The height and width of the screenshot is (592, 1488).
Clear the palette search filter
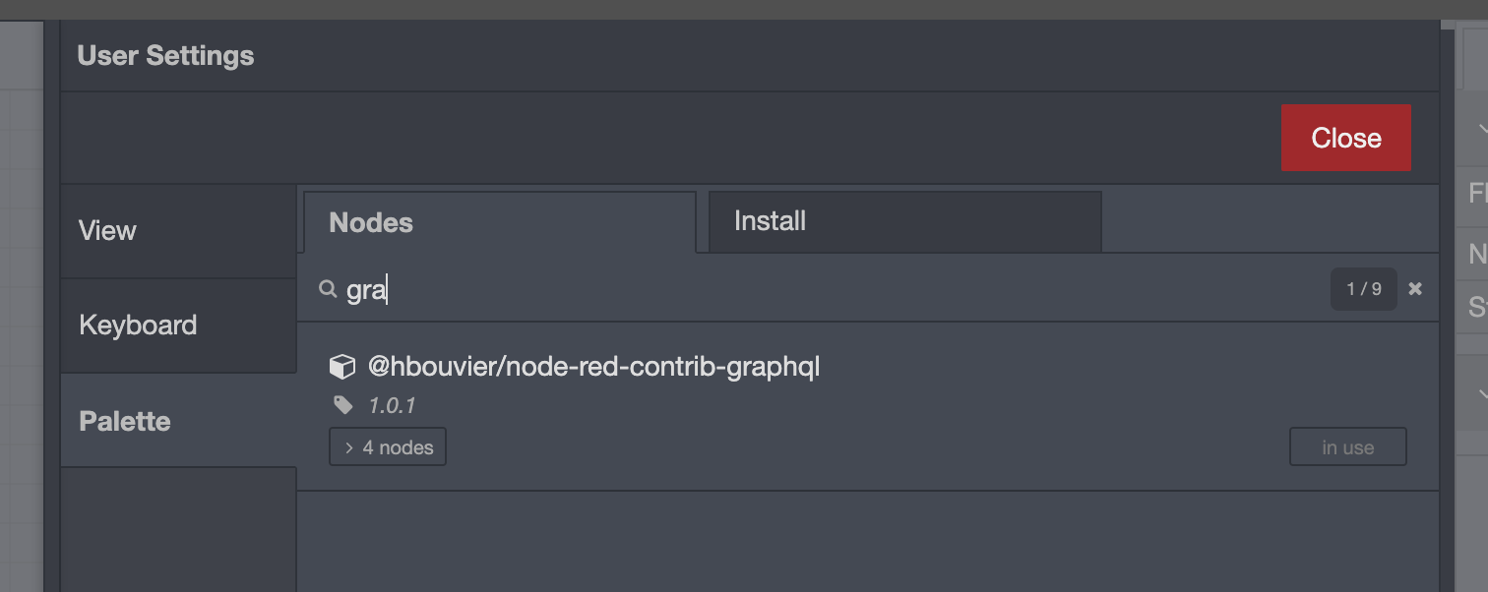click(x=1415, y=289)
